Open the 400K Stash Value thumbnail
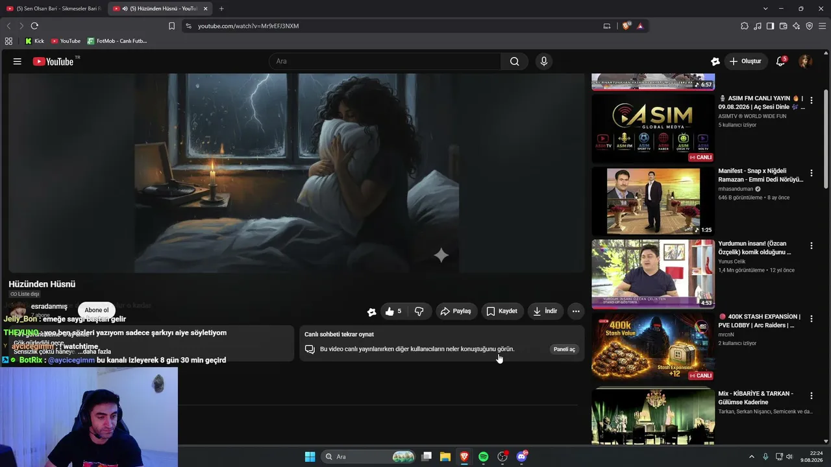 652,346
